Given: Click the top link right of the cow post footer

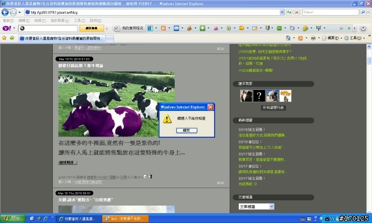Looking at the screenshot, I should 220,182.
